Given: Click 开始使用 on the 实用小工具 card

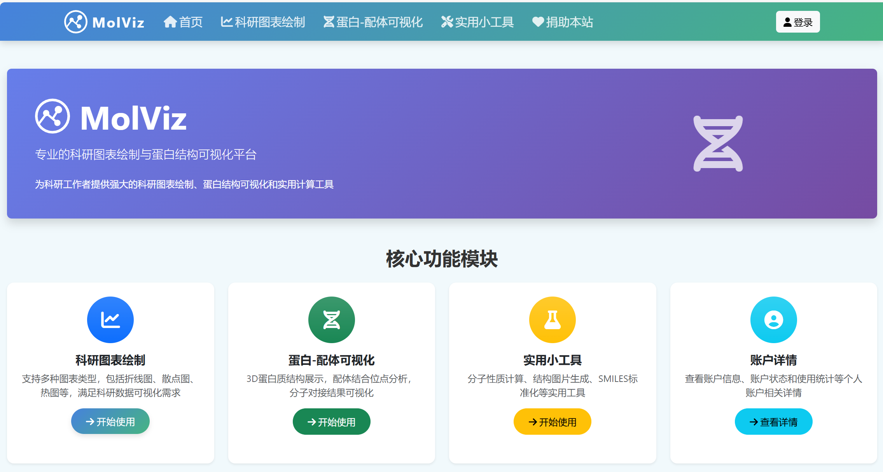Looking at the screenshot, I should coord(552,421).
